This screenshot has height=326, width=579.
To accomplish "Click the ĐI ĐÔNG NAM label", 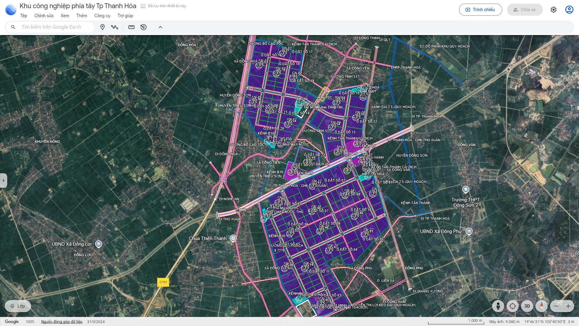I will click(394, 302).
